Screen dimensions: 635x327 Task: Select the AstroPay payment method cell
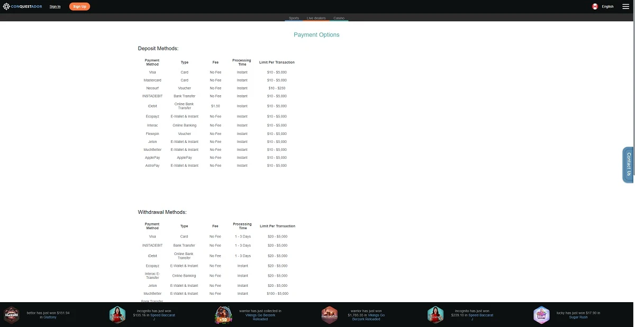coord(152,165)
